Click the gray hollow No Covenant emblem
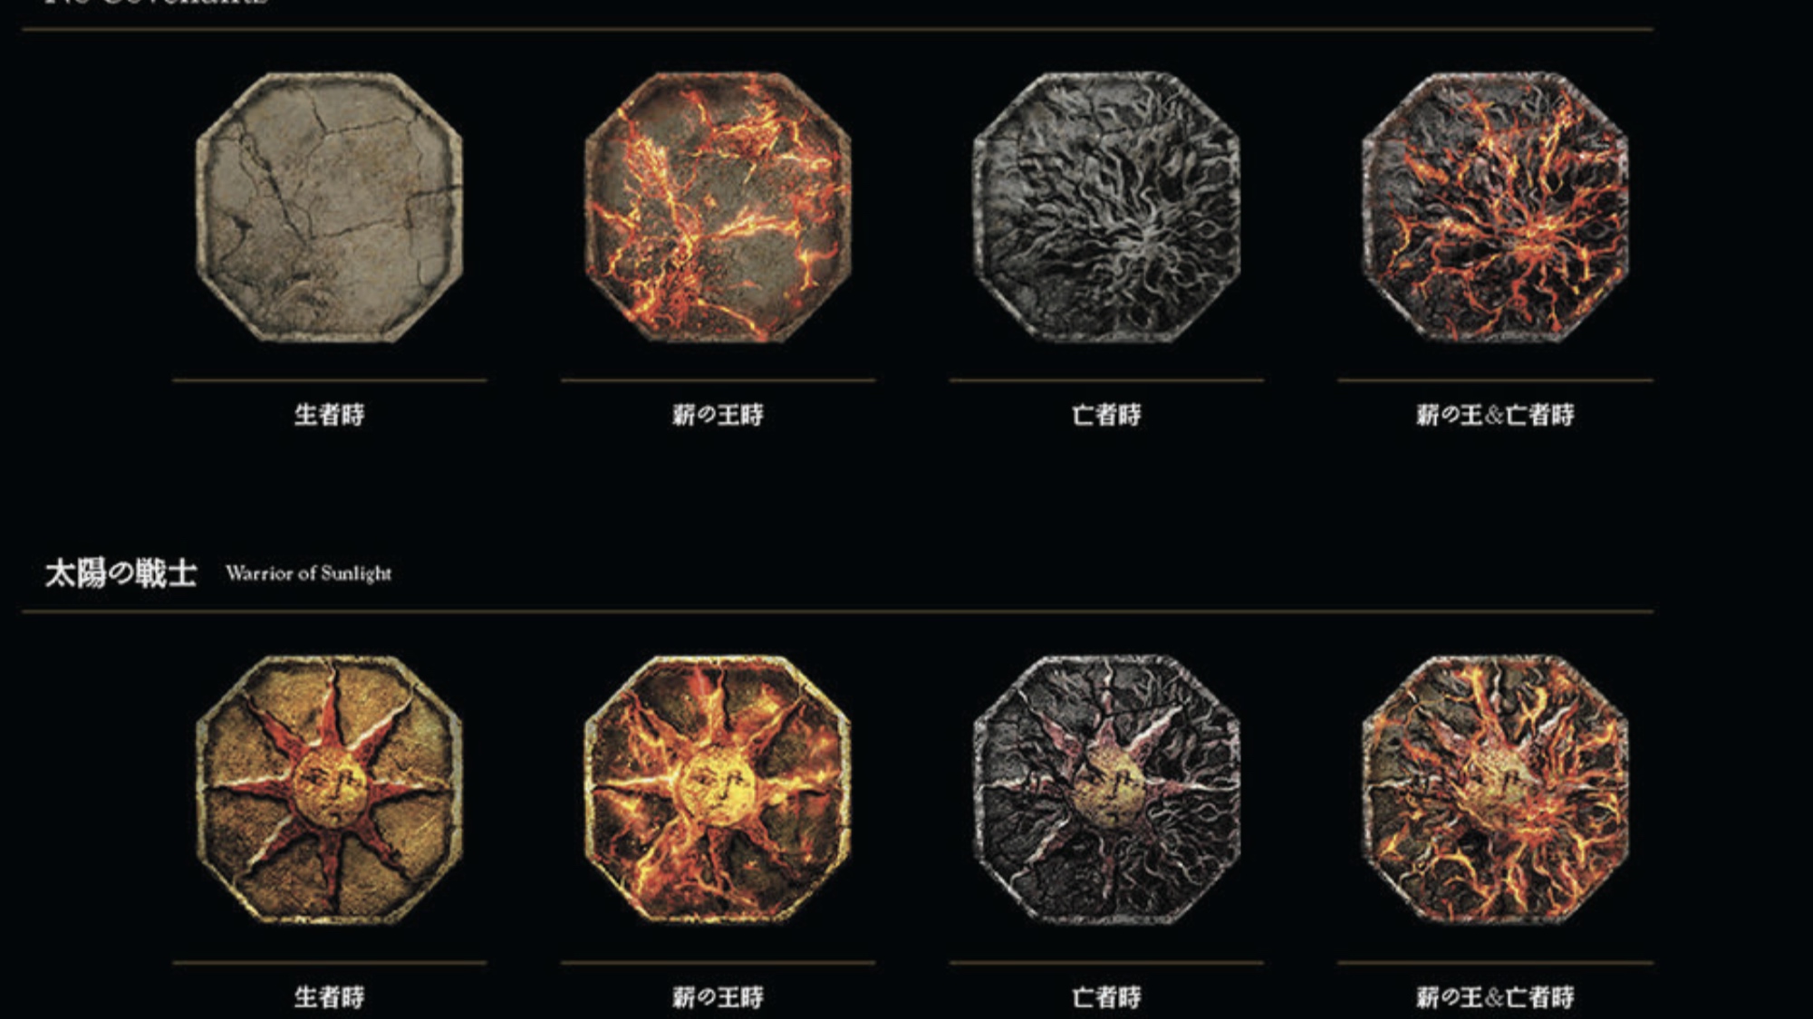1813x1019 pixels. point(1106,207)
